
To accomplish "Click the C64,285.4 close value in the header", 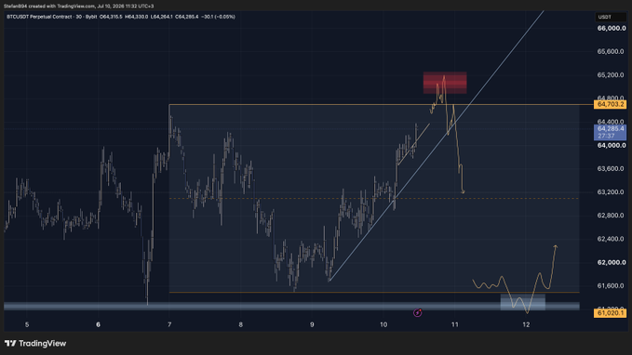I will click(x=186, y=17).
